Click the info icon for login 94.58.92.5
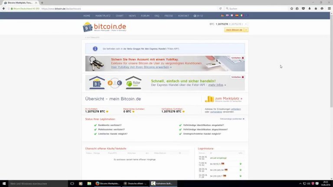Image resolution: width=333 pixels, height=187 pixels. point(240,164)
